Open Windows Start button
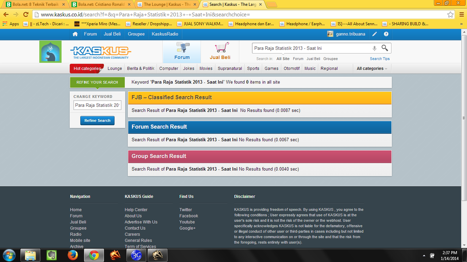467x262 pixels. [x=9, y=255]
